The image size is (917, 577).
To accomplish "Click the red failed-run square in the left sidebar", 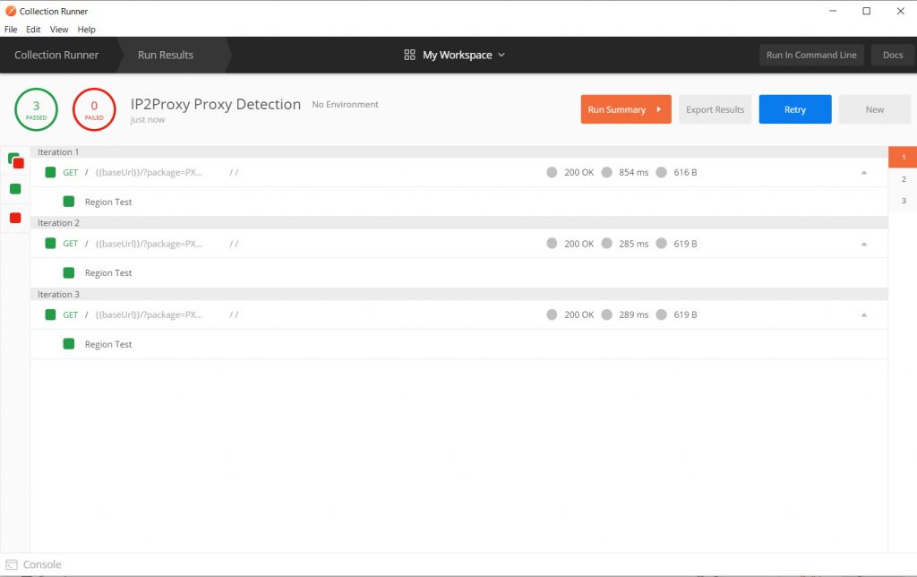I will [x=14, y=217].
